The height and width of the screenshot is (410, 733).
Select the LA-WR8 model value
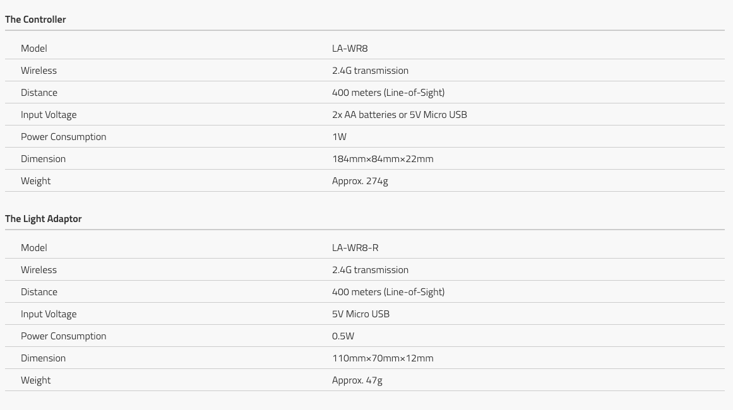[x=350, y=48]
